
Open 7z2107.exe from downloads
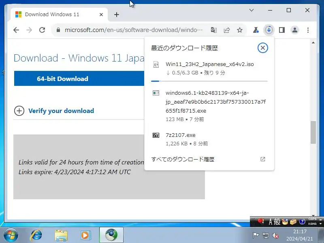tap(209, 139)
